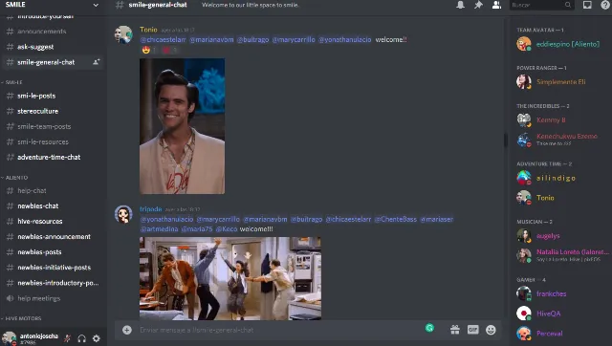612x346 pixels.
Task: Collapse the SMI-LE category
Action: 12,82
